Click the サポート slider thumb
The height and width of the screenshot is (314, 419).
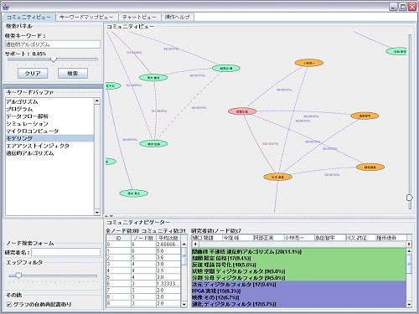(53, 59)
